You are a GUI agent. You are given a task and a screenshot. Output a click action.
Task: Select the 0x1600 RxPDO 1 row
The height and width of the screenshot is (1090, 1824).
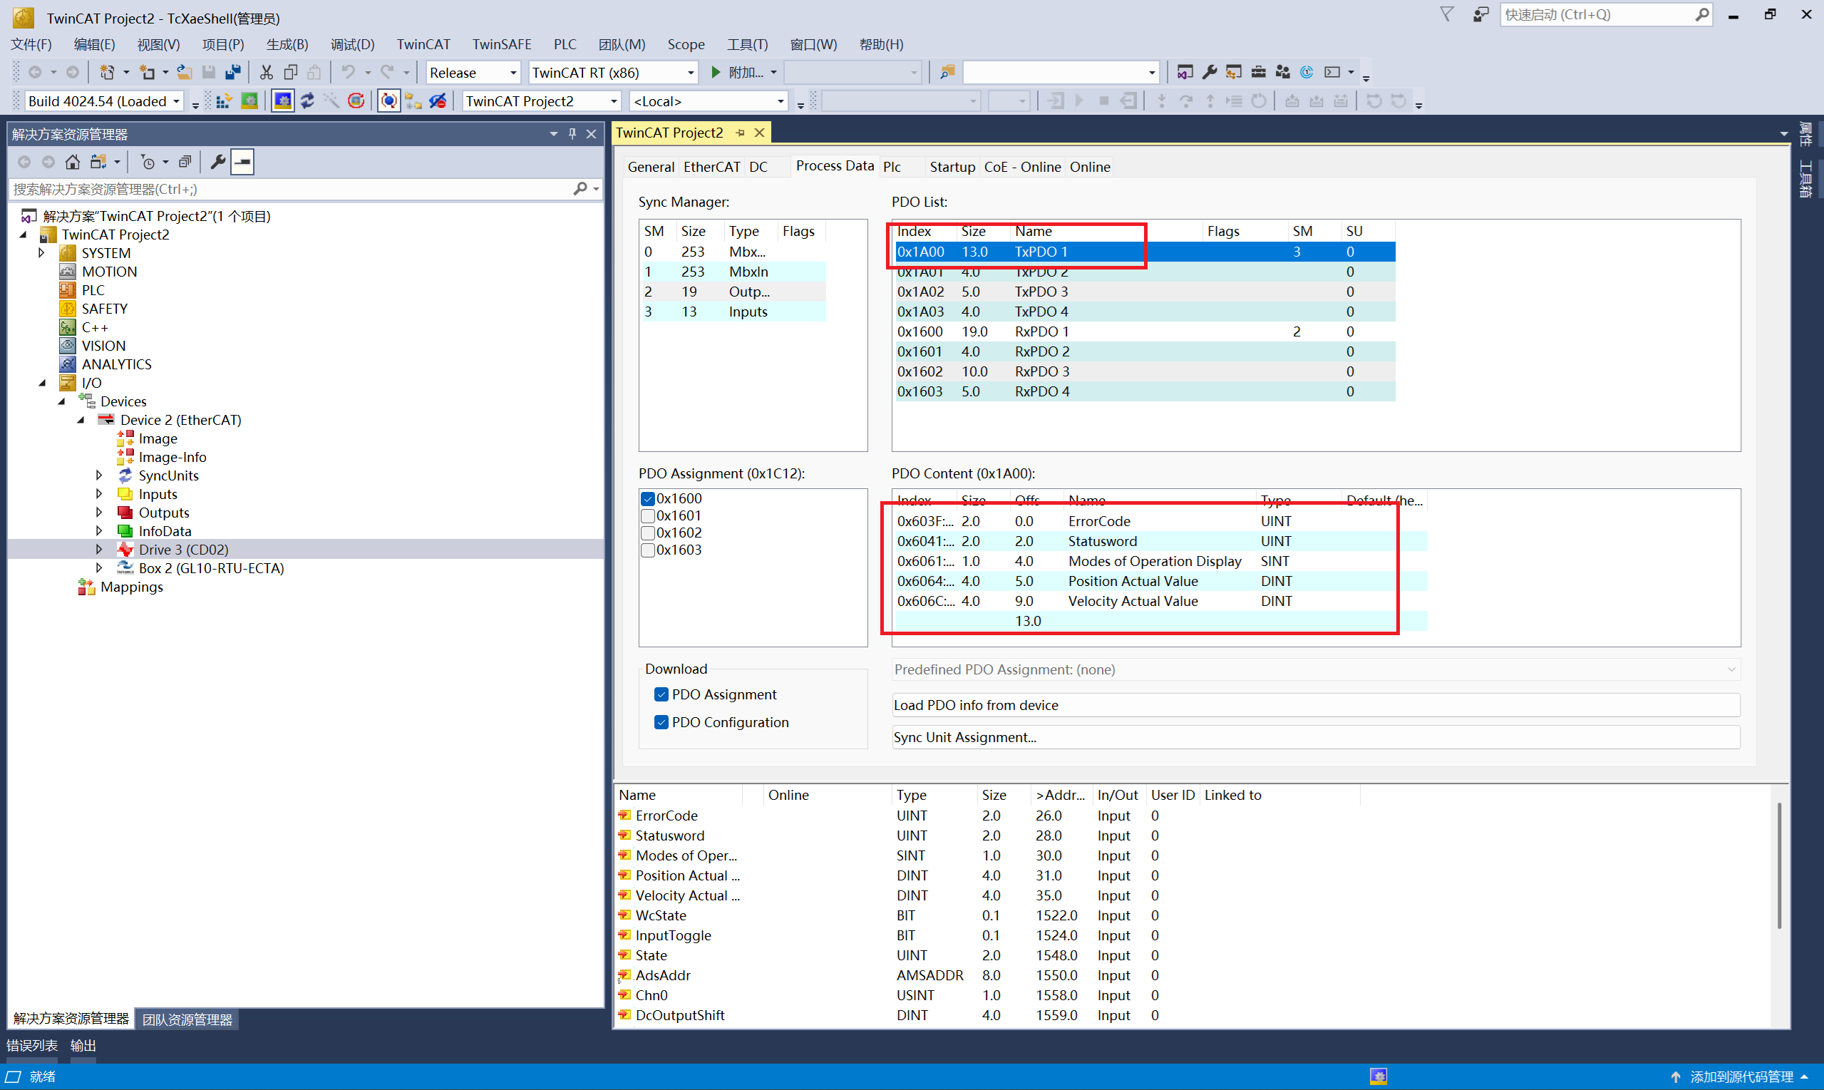click(x=1041, y=331)
